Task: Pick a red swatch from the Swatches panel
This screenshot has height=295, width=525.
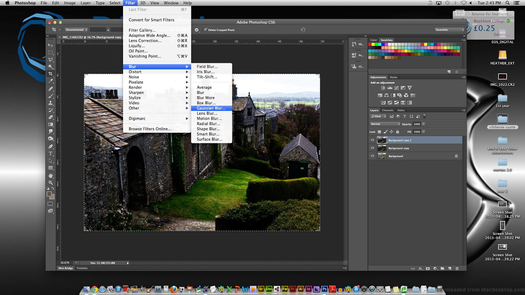Action: [369, 45]
